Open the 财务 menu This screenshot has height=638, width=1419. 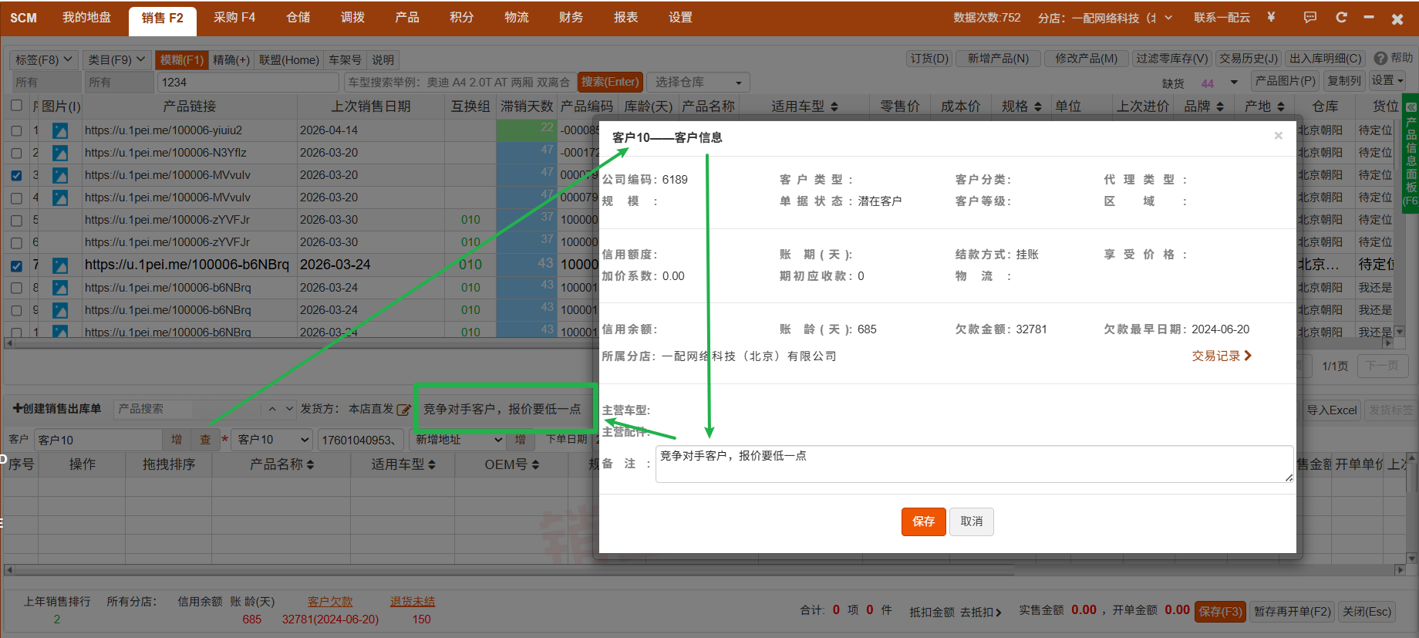click(x=571, y=17)
